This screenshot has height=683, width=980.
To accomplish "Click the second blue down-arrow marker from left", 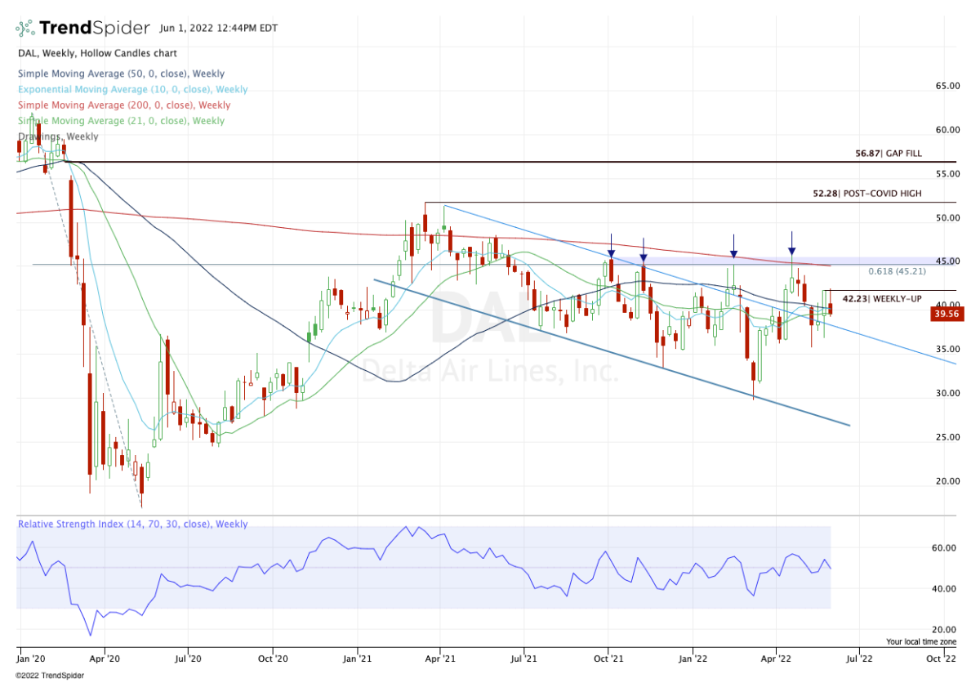I will 644,252.
